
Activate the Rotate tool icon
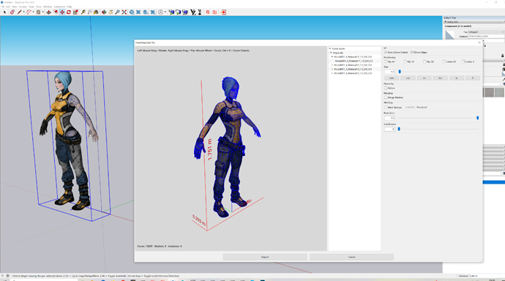69,12
